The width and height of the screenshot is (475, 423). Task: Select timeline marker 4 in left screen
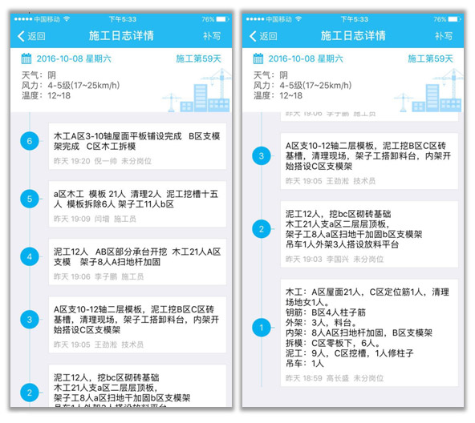[30, 257]
